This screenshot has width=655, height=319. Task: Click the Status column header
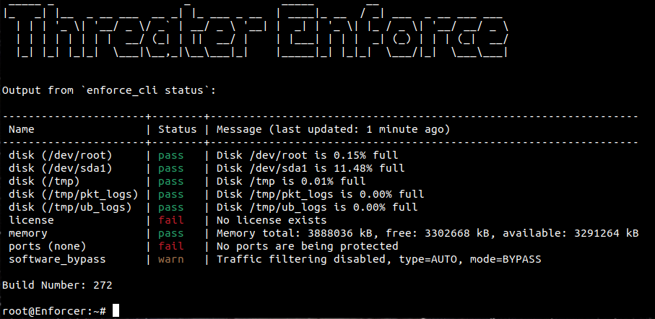click(x=177, y=129)
